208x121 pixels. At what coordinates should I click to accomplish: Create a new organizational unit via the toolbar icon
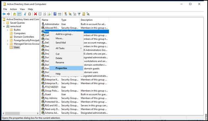(75, 14)
